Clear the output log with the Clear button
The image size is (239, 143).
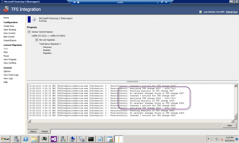[x=229, y=125]
